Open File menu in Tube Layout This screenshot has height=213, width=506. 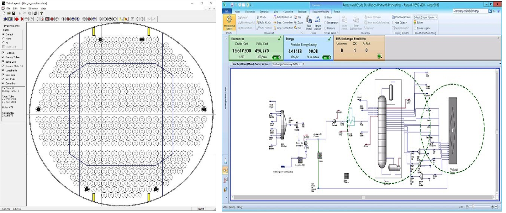(8, 8)
